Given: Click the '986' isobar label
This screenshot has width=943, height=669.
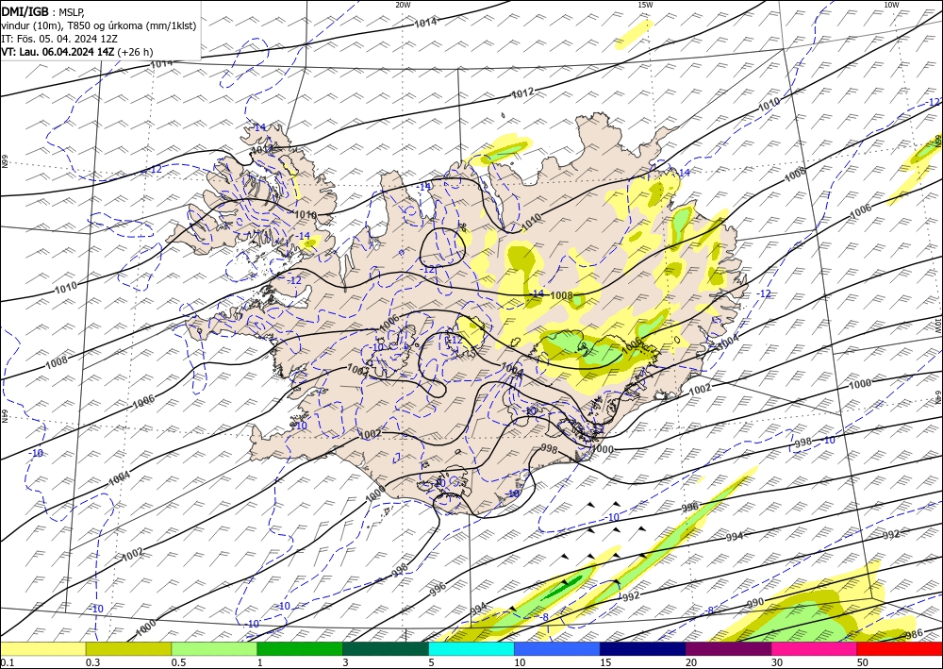Looking at the screenshot, I should tap(914, 633).
